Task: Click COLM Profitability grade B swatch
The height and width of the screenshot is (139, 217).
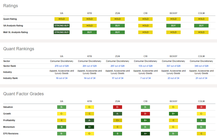Action: click(201, 120)
